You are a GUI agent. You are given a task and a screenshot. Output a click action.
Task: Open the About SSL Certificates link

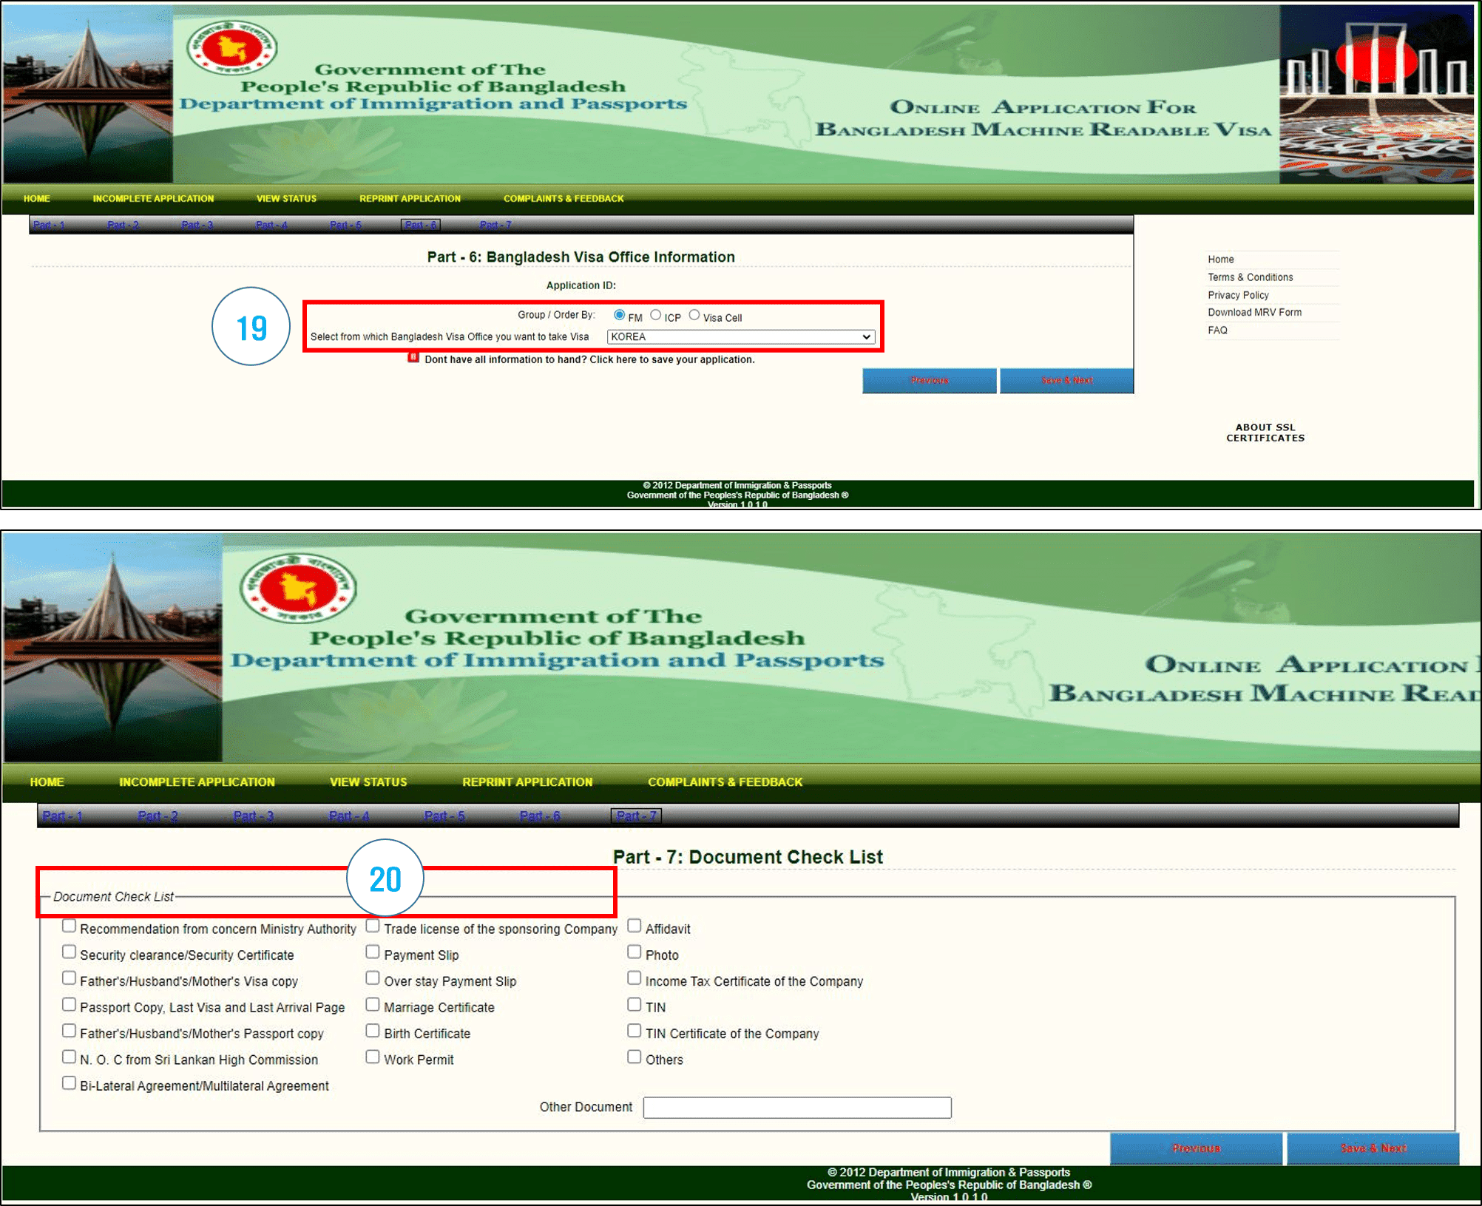1265,433
